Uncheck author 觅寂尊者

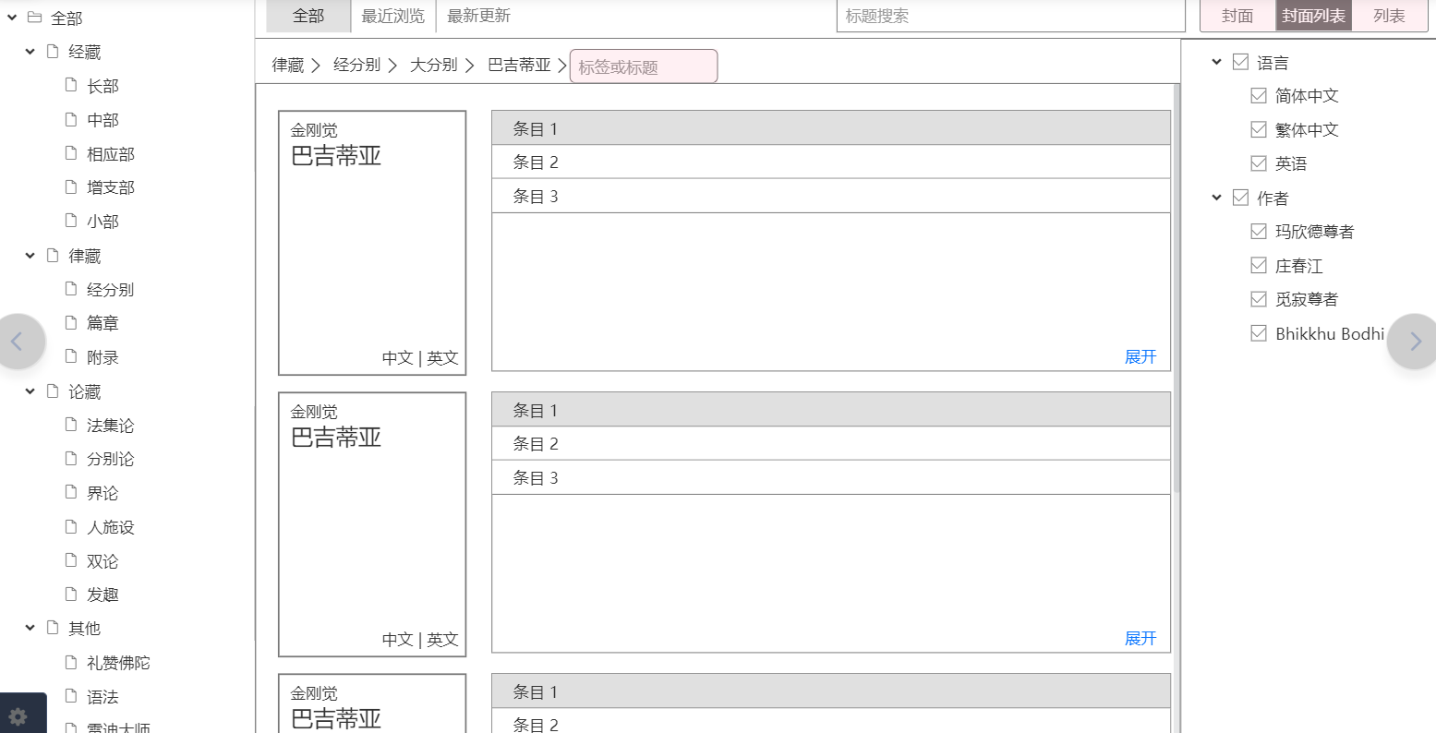click(x=1258, y=299)
